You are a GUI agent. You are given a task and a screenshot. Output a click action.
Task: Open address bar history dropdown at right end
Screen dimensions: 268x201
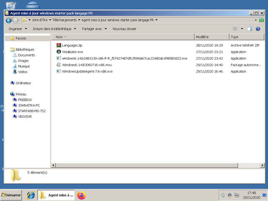click(x=256, y=20)
